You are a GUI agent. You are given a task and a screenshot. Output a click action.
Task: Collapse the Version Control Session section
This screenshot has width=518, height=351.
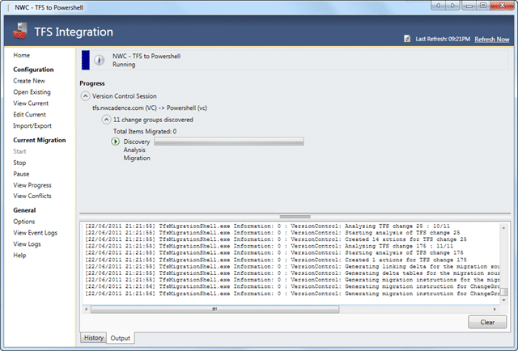pos(85,96)
